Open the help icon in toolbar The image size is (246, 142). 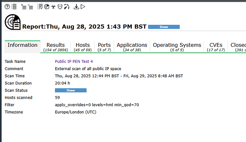click(x=7, y=6)
